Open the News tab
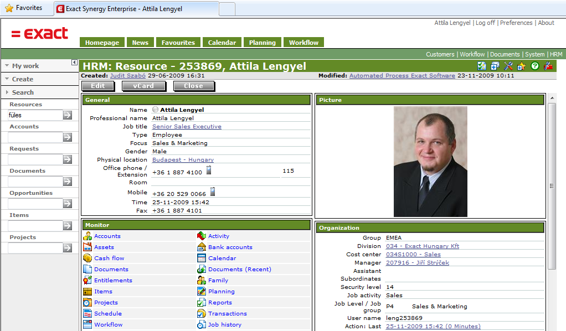Viewport: 566px width, 331px height. 141,42
